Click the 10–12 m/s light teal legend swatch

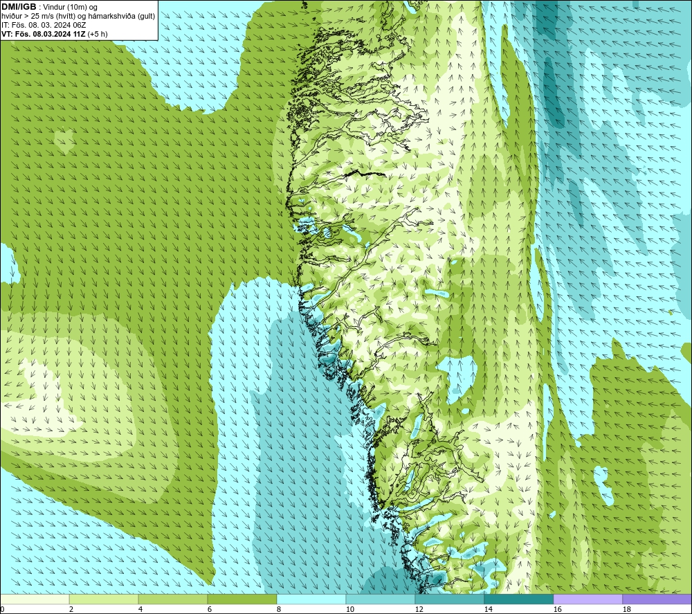381,599
